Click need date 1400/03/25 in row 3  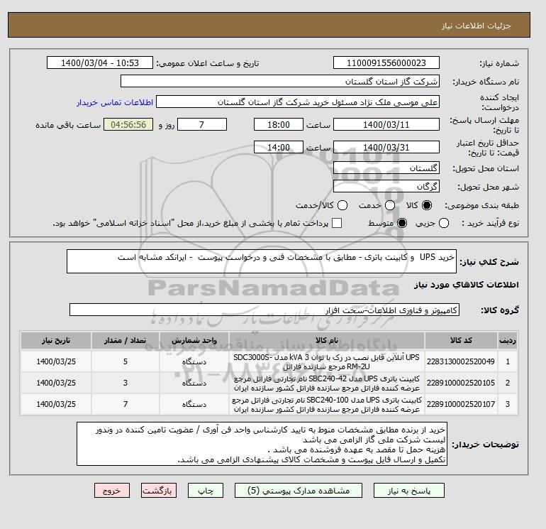click(x=56, y=404)
